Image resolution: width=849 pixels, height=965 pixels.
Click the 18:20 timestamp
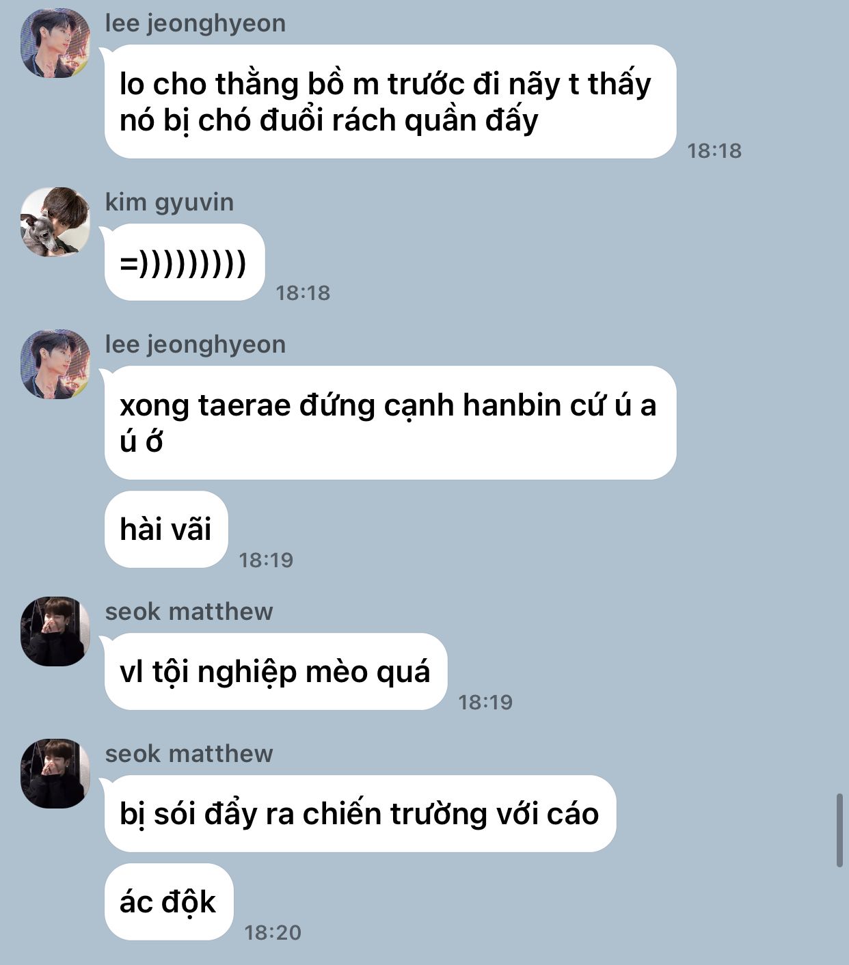273,932
